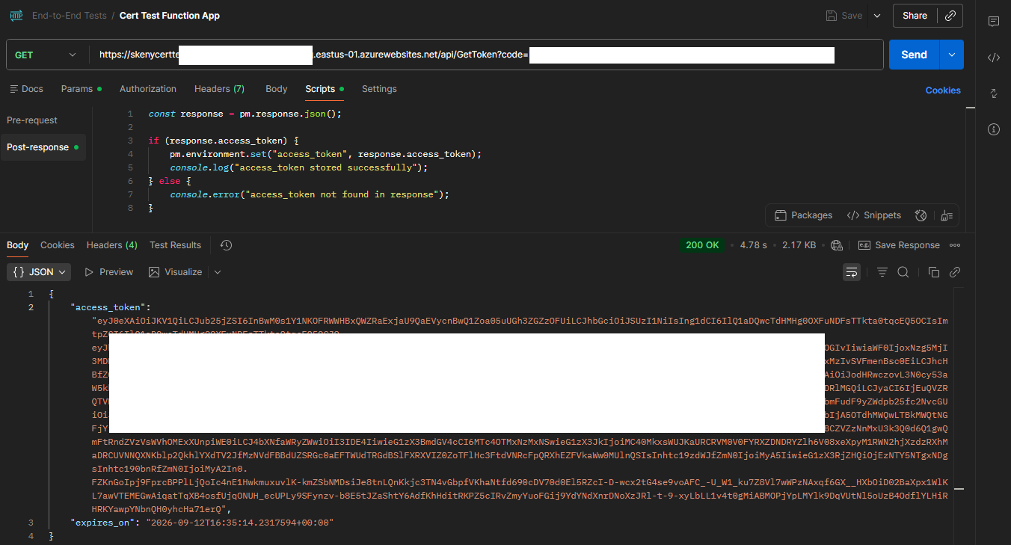
Task: Open the request Headers (7) tab
Action: point(219,89)
